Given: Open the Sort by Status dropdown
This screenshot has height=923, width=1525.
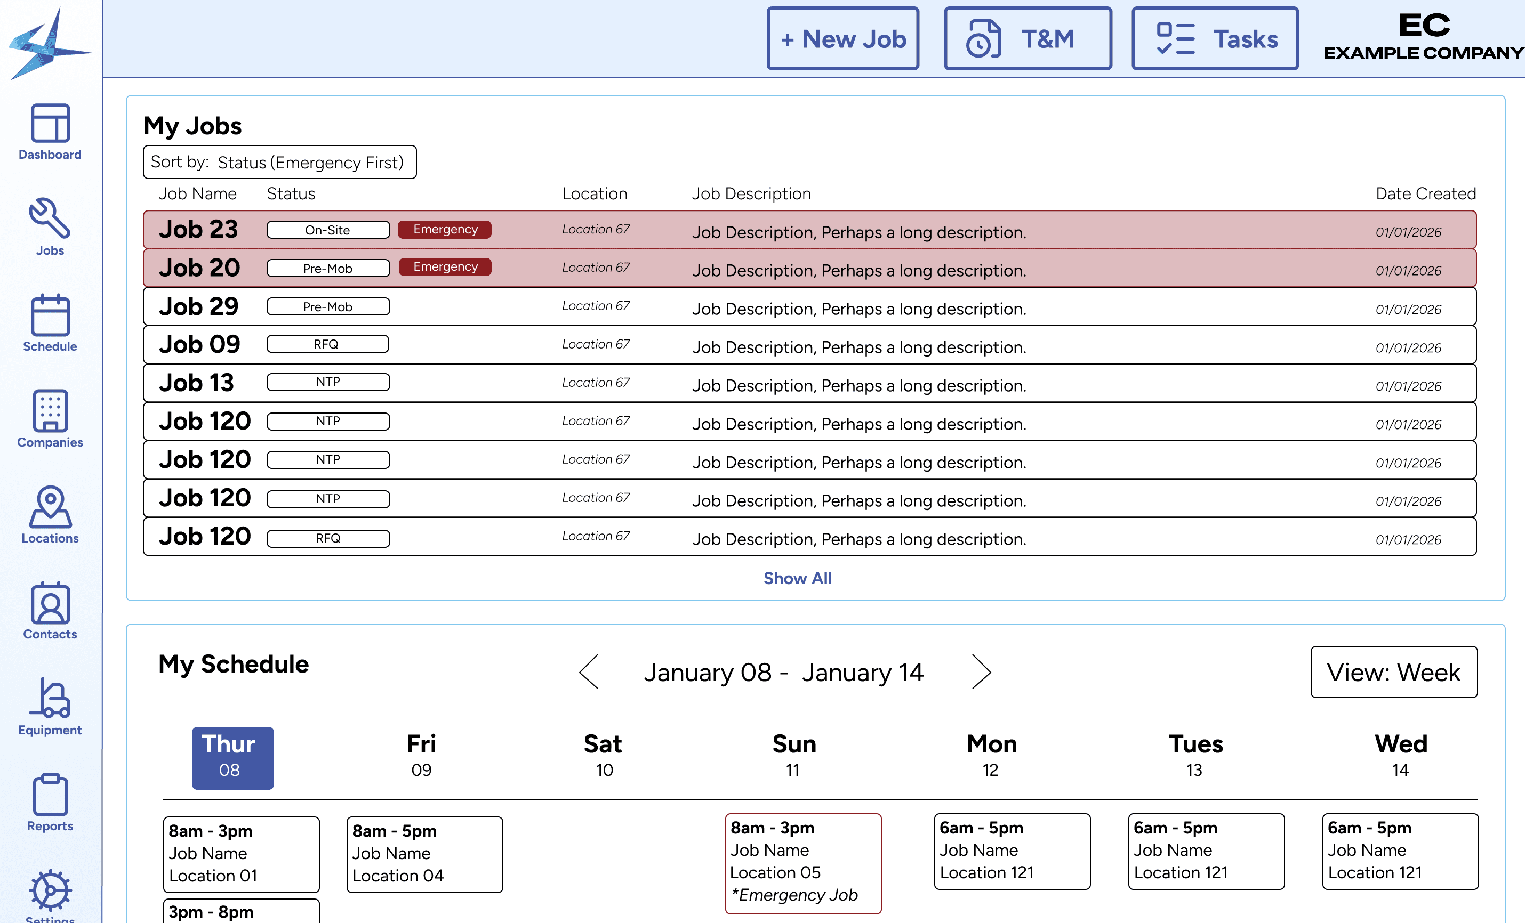Looking at the screenshot, I should click(280, 162).
